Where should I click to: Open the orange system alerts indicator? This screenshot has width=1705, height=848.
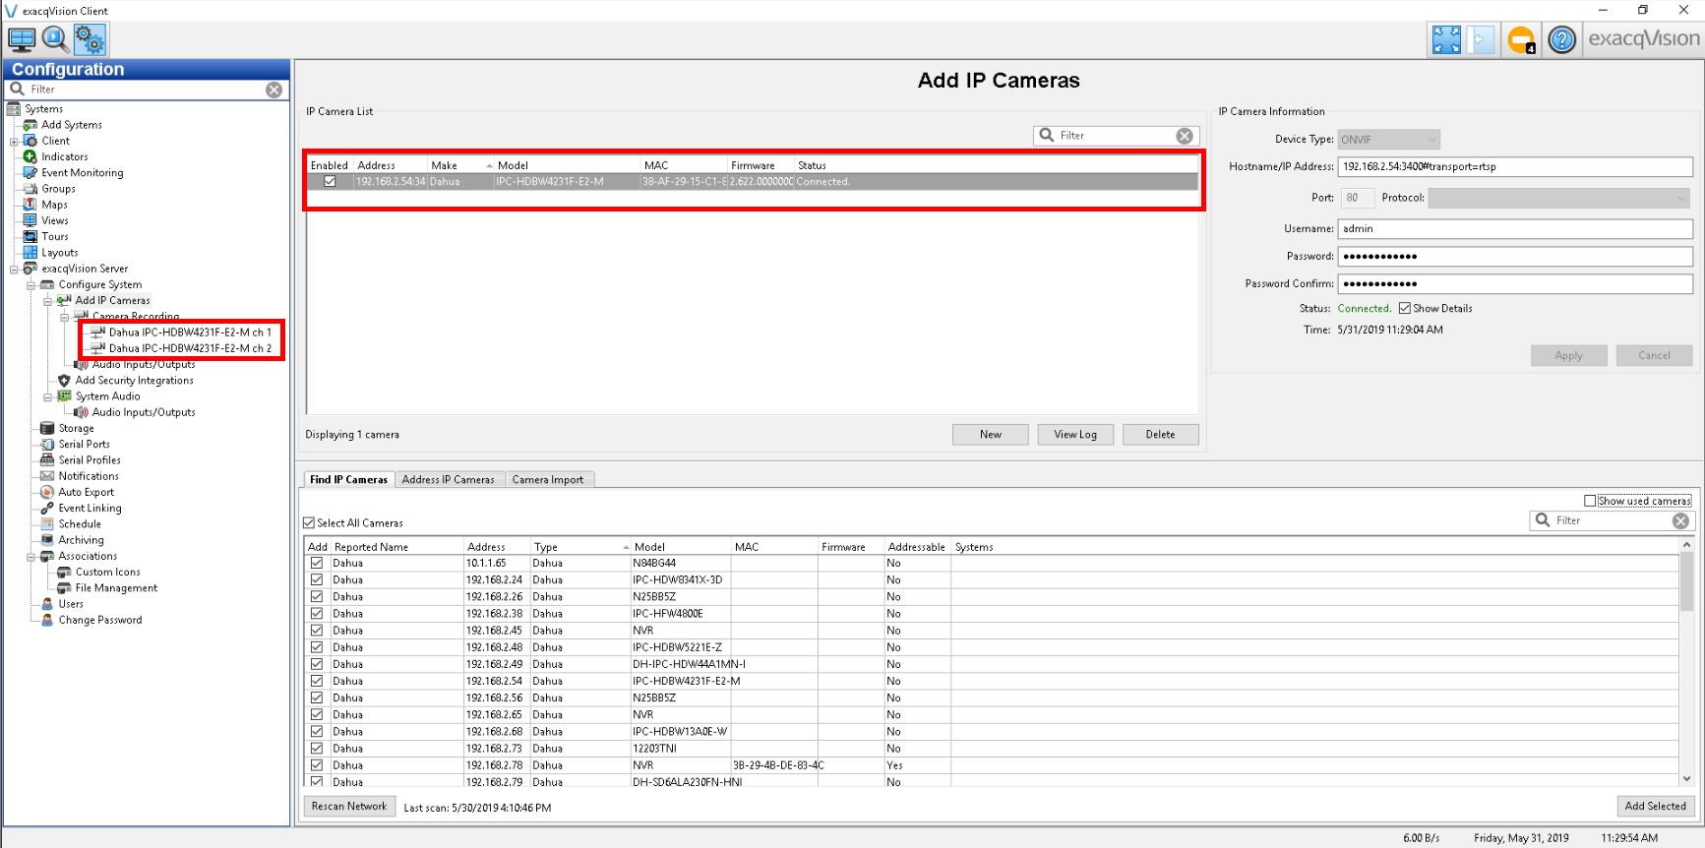coord(1521,39)
